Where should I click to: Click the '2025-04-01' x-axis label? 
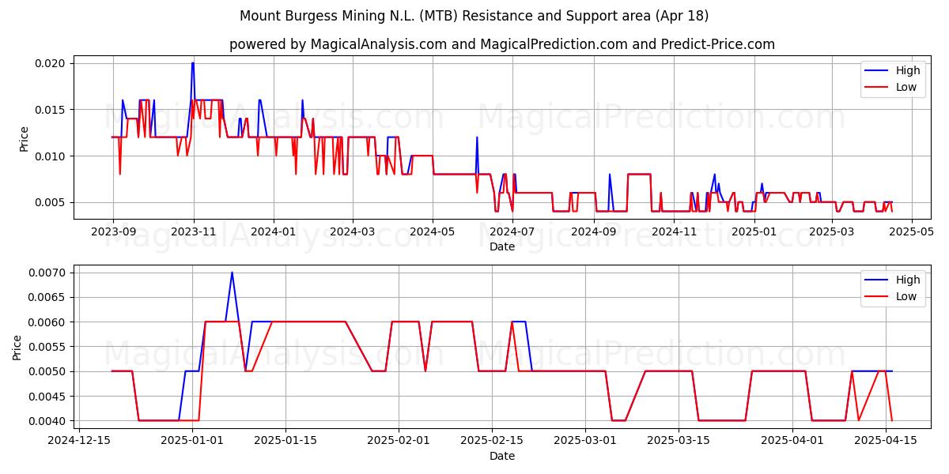point(792,442)
